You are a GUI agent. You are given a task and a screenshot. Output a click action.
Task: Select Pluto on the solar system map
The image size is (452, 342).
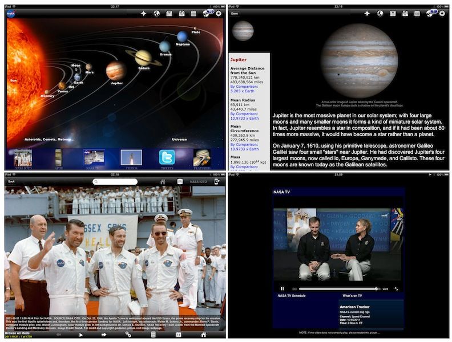click(x=195, y=28)
